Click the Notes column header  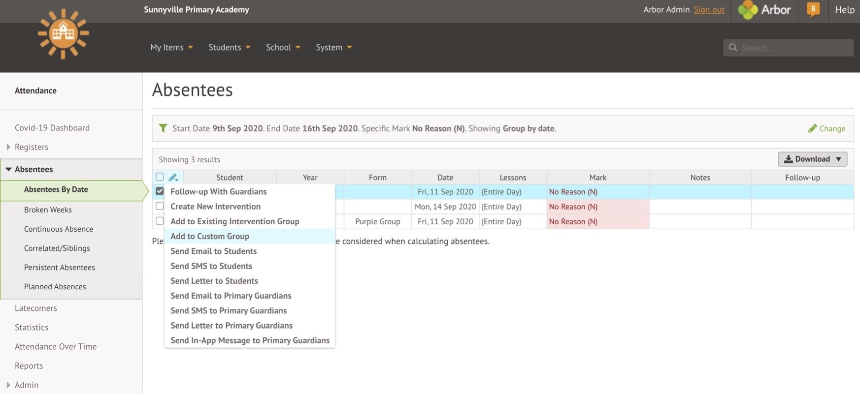tap(700, 177)
